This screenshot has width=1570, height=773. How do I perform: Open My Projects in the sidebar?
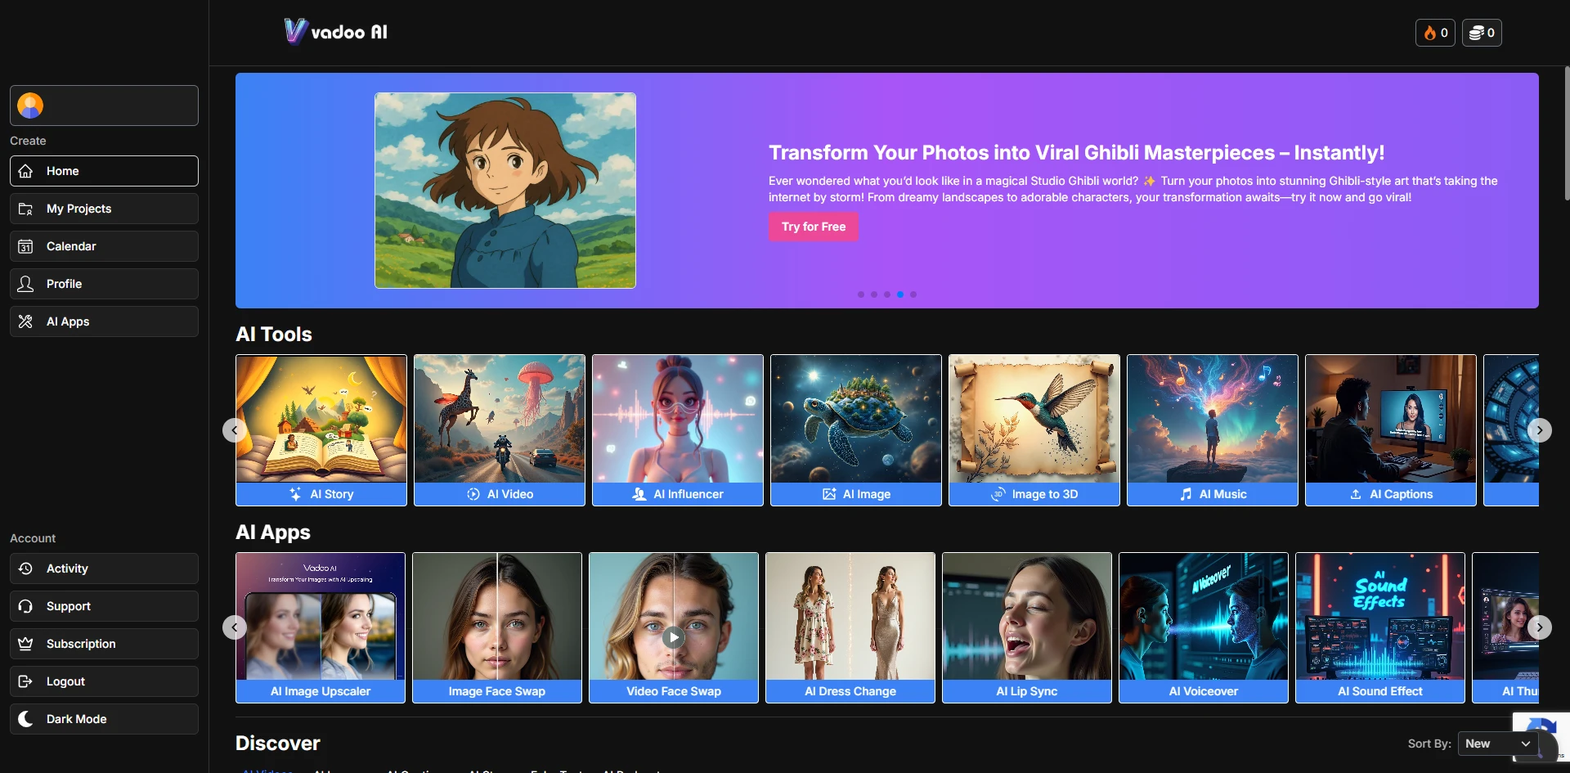(x=103, y=208)
